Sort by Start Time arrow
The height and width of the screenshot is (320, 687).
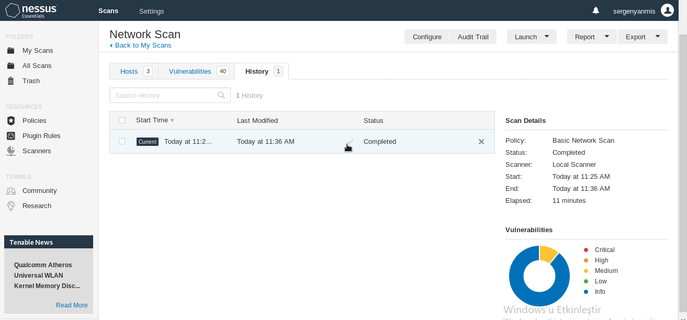coord(172,120)
